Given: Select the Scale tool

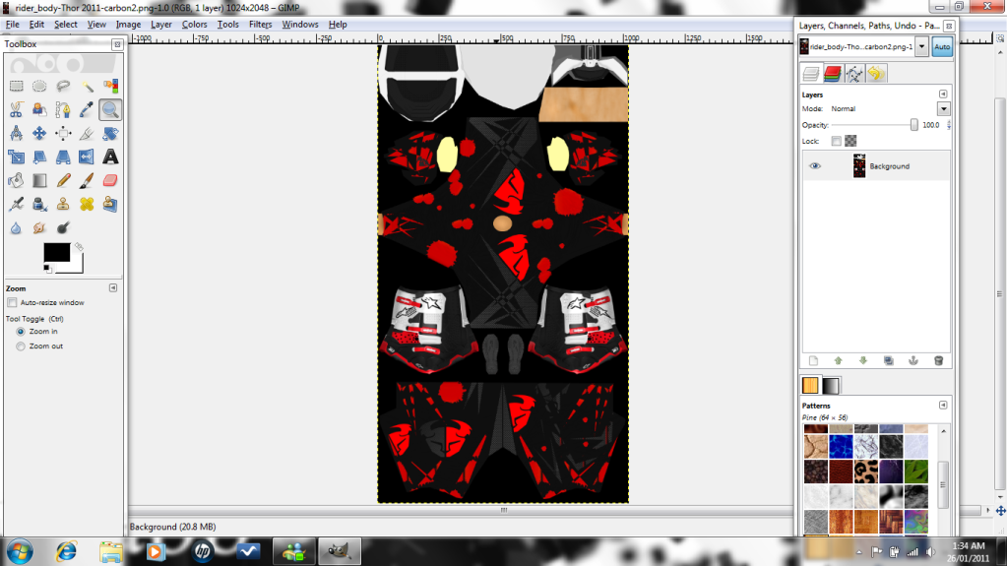Looking at the screenshot, I should 16,157.
